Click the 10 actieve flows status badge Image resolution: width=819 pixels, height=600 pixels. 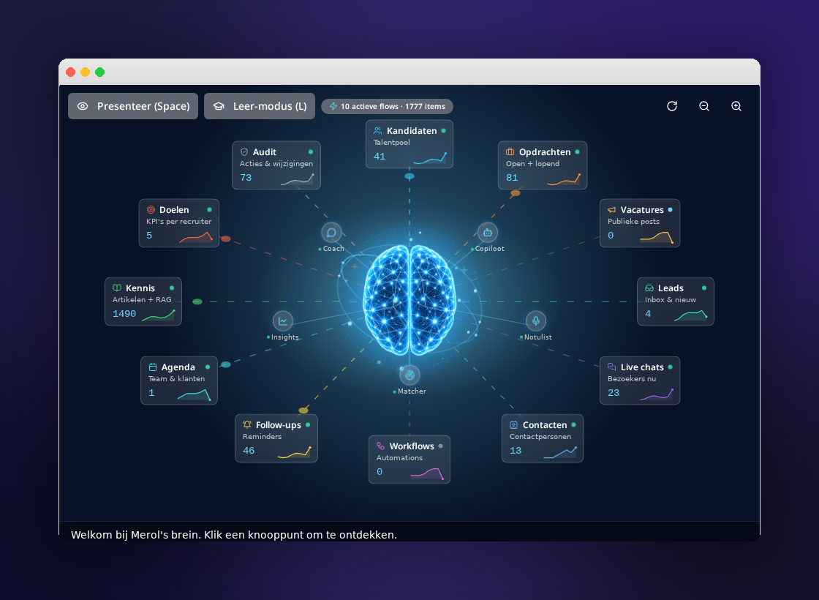coord(387,106)
